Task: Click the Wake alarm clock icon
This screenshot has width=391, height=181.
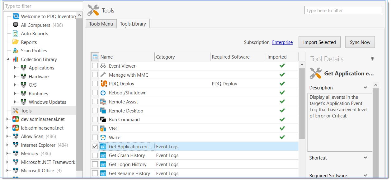Action: (103, 137)
